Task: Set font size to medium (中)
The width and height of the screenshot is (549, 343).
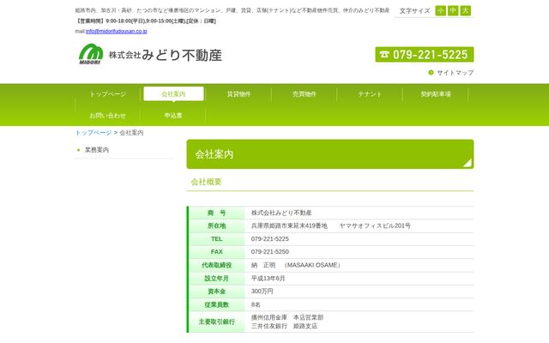Action: pos(453,10)
